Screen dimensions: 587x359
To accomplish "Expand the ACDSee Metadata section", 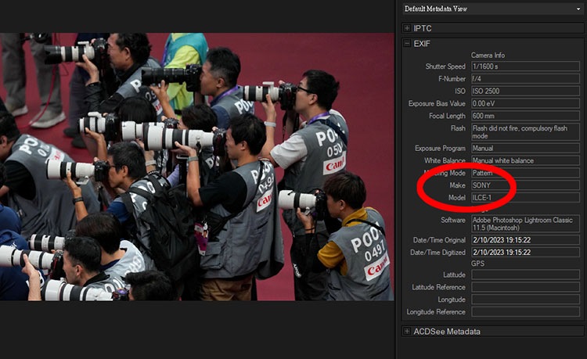I will (407, 332).
